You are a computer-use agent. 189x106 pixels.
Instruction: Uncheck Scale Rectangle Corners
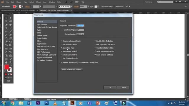point(95,51)
